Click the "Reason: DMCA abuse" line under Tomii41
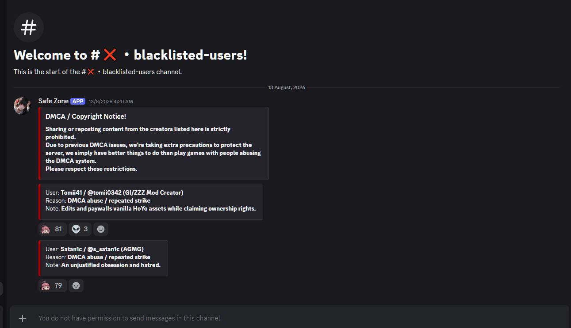This screenshot has width=571, height=328. pos(98,200)
